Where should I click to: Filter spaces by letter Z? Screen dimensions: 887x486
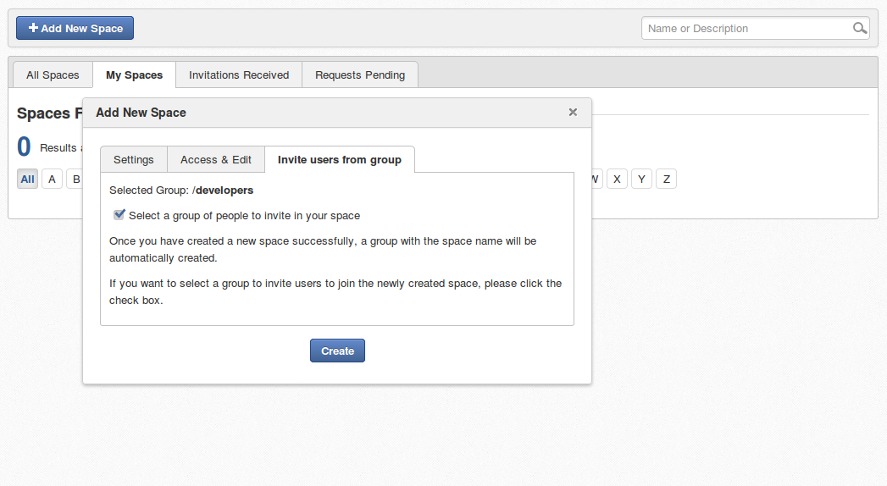pos(667,179)
